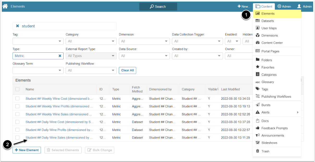
Task: Click the Favorites star icon
Action: [258, 67]
